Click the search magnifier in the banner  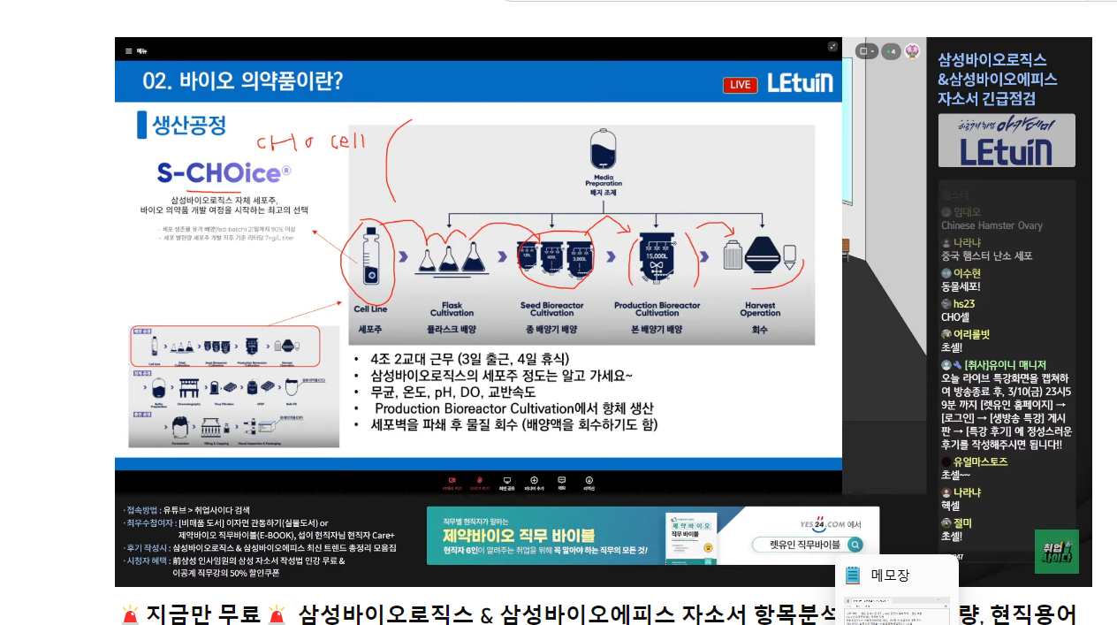tap(855, 545)
